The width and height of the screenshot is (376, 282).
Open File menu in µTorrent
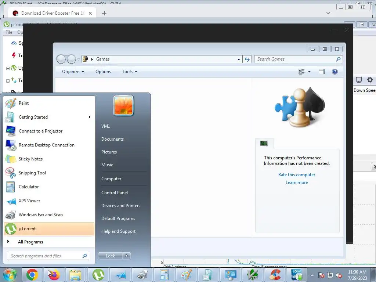(x=9, y=32)
